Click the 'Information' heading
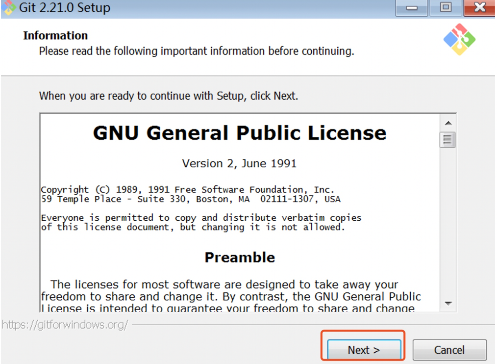The image size is (497, 364). click(x=55, y=35)
